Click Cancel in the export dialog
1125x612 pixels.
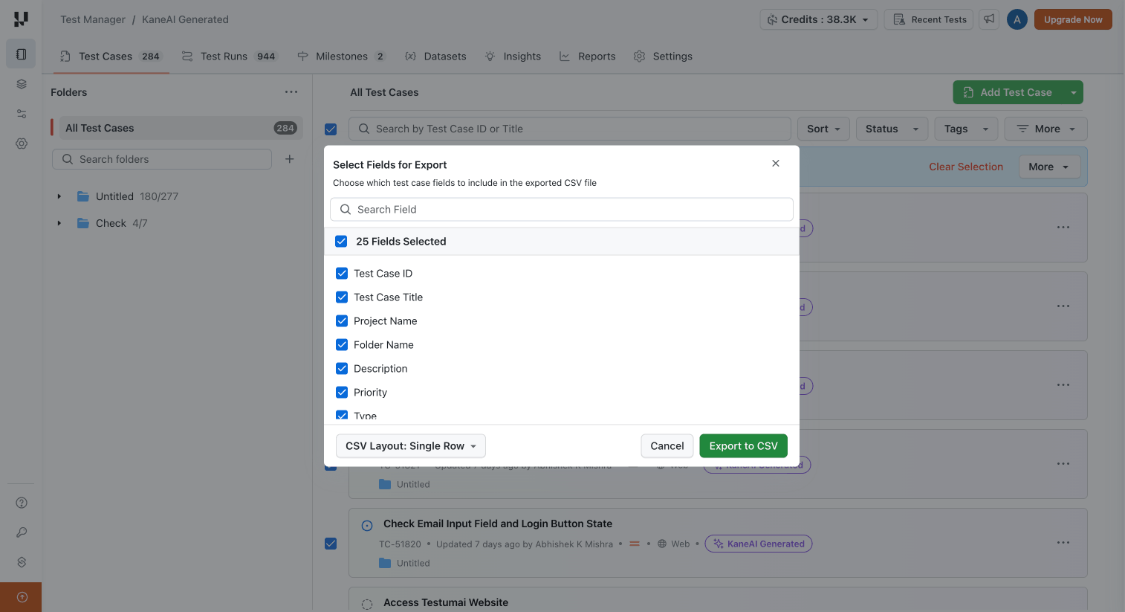coord(667,446)
